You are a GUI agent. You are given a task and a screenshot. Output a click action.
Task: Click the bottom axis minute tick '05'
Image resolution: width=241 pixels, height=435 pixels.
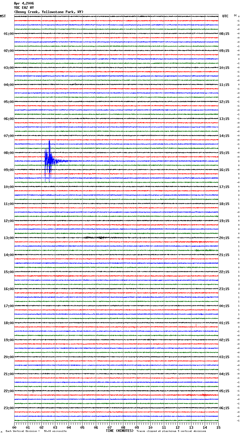[x=82, y=427]
